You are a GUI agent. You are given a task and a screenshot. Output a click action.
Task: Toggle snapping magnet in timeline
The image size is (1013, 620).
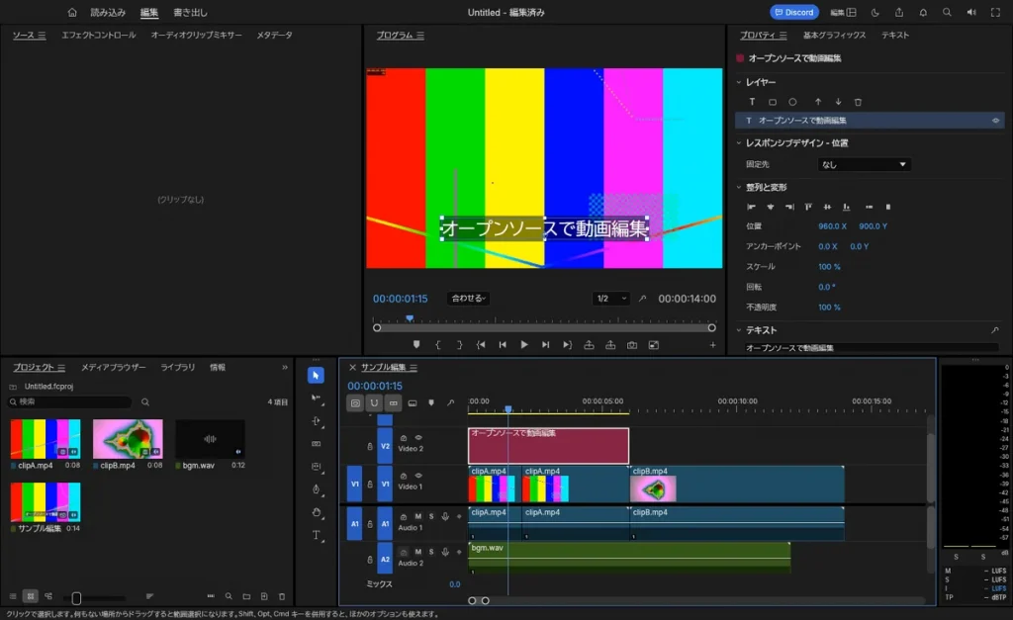pos(374,403)
